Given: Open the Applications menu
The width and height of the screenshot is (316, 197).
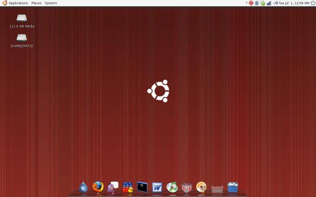Looking at the screenshot, I should pyautogui.click(x=18, y=3).
